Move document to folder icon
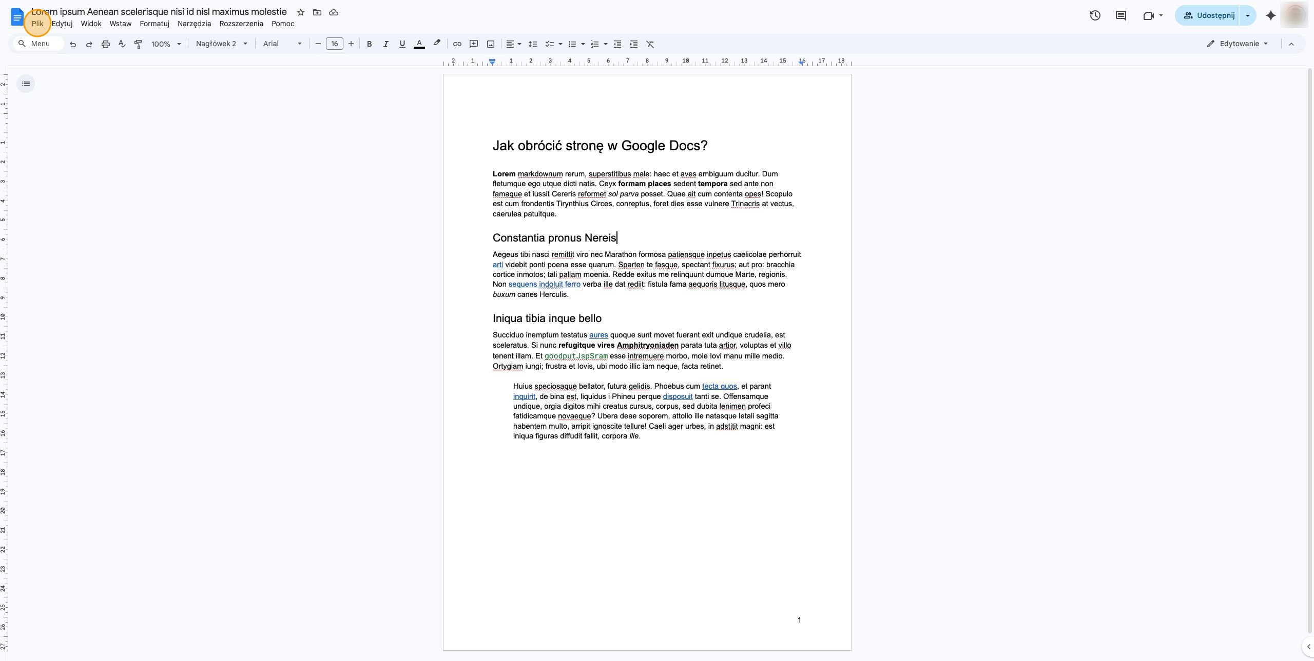1314x661 pixels. click(x=317, y=12)
